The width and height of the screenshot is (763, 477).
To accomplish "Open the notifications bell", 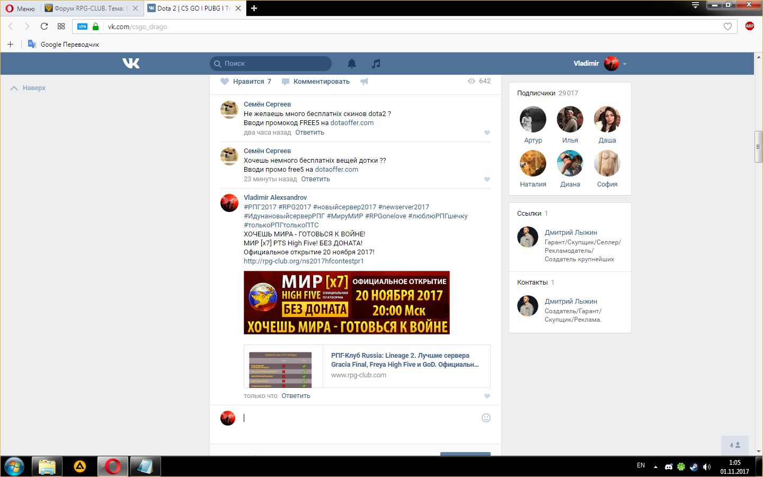I will coord(352,64).
